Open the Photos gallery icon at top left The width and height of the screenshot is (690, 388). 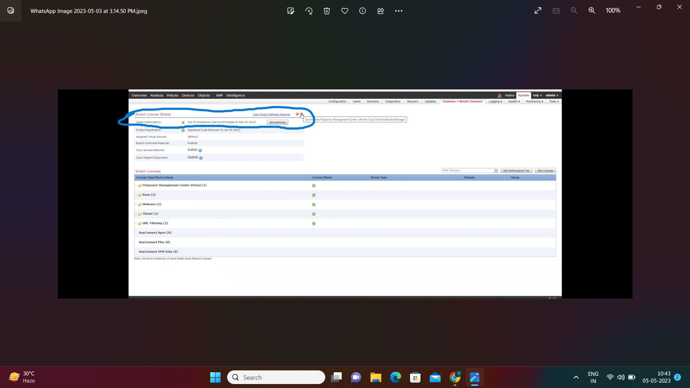(x=11, y=10)
